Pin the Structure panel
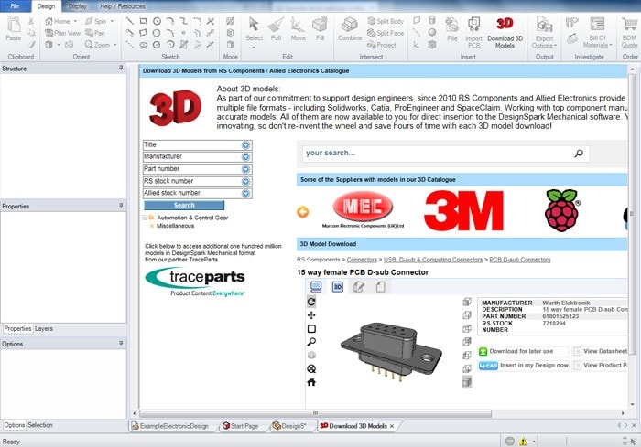 pos(121,68)
